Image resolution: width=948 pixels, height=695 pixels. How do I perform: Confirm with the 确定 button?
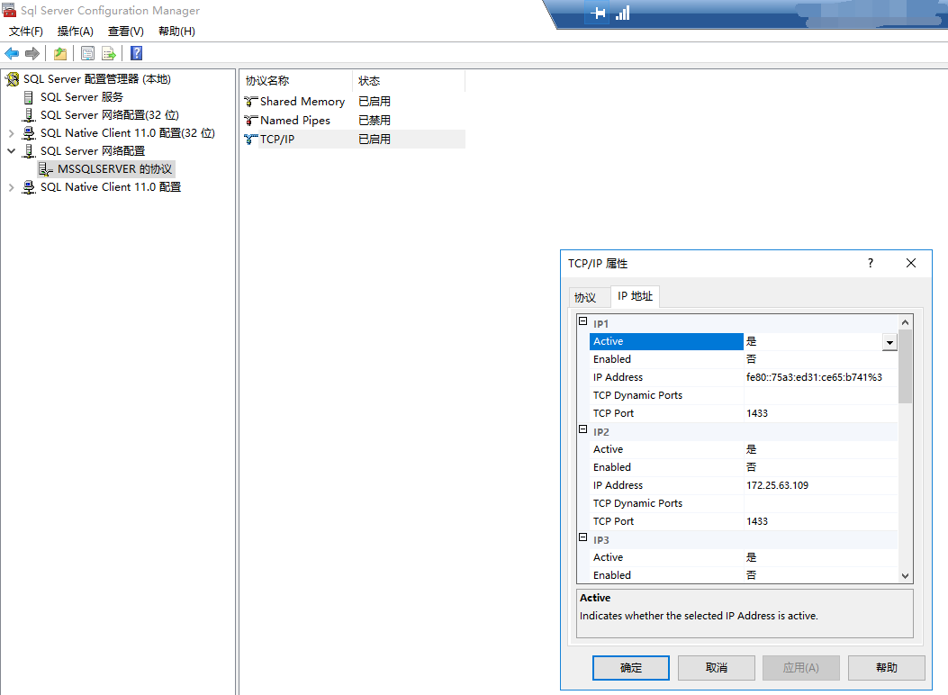pyautogui.click(x=630, y=668)
